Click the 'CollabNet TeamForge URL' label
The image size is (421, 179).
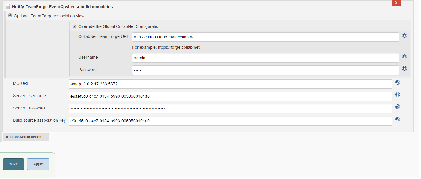pos(103,36)
